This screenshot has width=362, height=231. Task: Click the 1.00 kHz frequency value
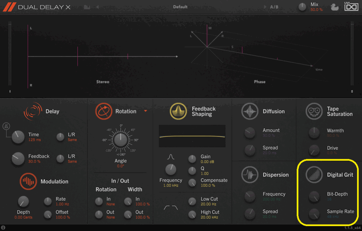coord(171,185)
